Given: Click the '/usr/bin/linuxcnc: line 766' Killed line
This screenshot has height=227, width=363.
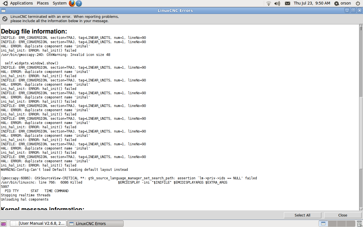Looking at the screenshot, I should pyautogui.click(x=114, y=182).
